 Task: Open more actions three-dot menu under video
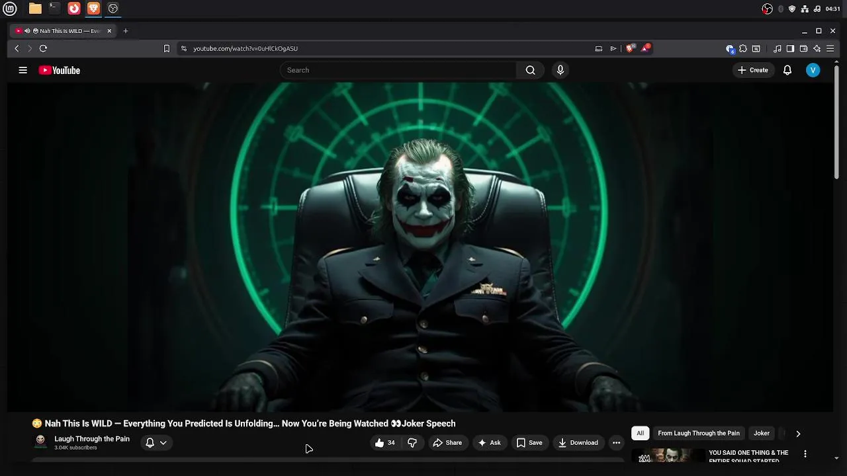[x=616, y=443]
